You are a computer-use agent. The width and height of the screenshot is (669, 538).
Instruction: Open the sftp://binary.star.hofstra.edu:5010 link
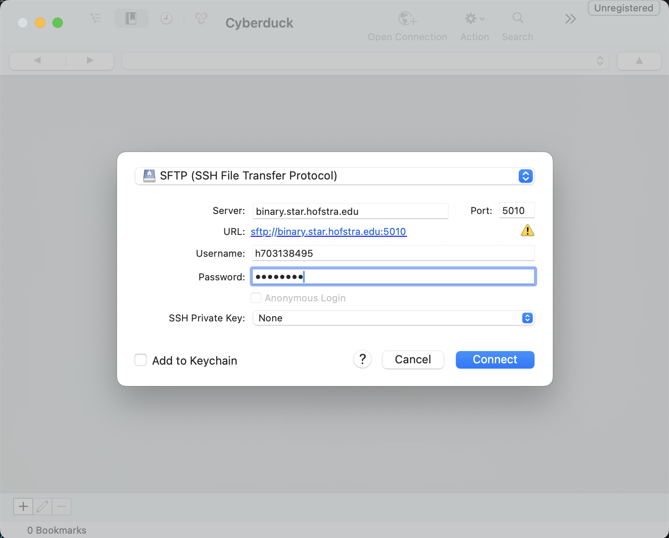coord(328,231)
